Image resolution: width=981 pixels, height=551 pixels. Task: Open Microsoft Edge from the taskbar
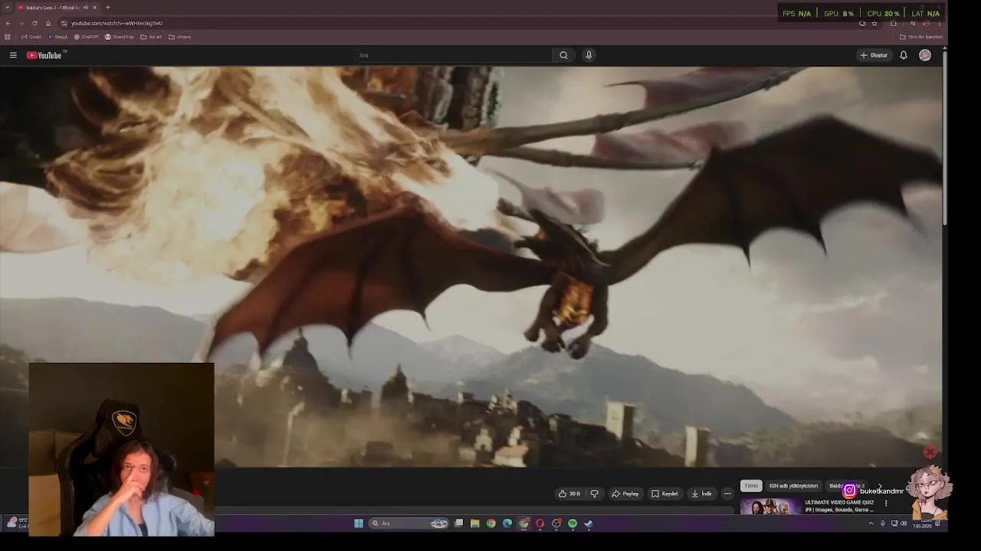pos(507,523)
